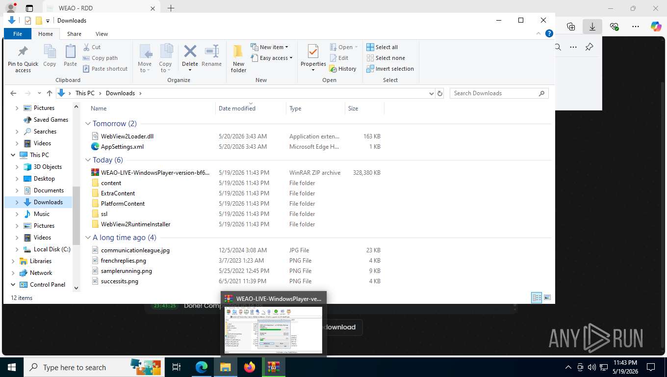667x377 pixels.
Task: Switch to the Home ribbon tab
Action: click(46, 34)
